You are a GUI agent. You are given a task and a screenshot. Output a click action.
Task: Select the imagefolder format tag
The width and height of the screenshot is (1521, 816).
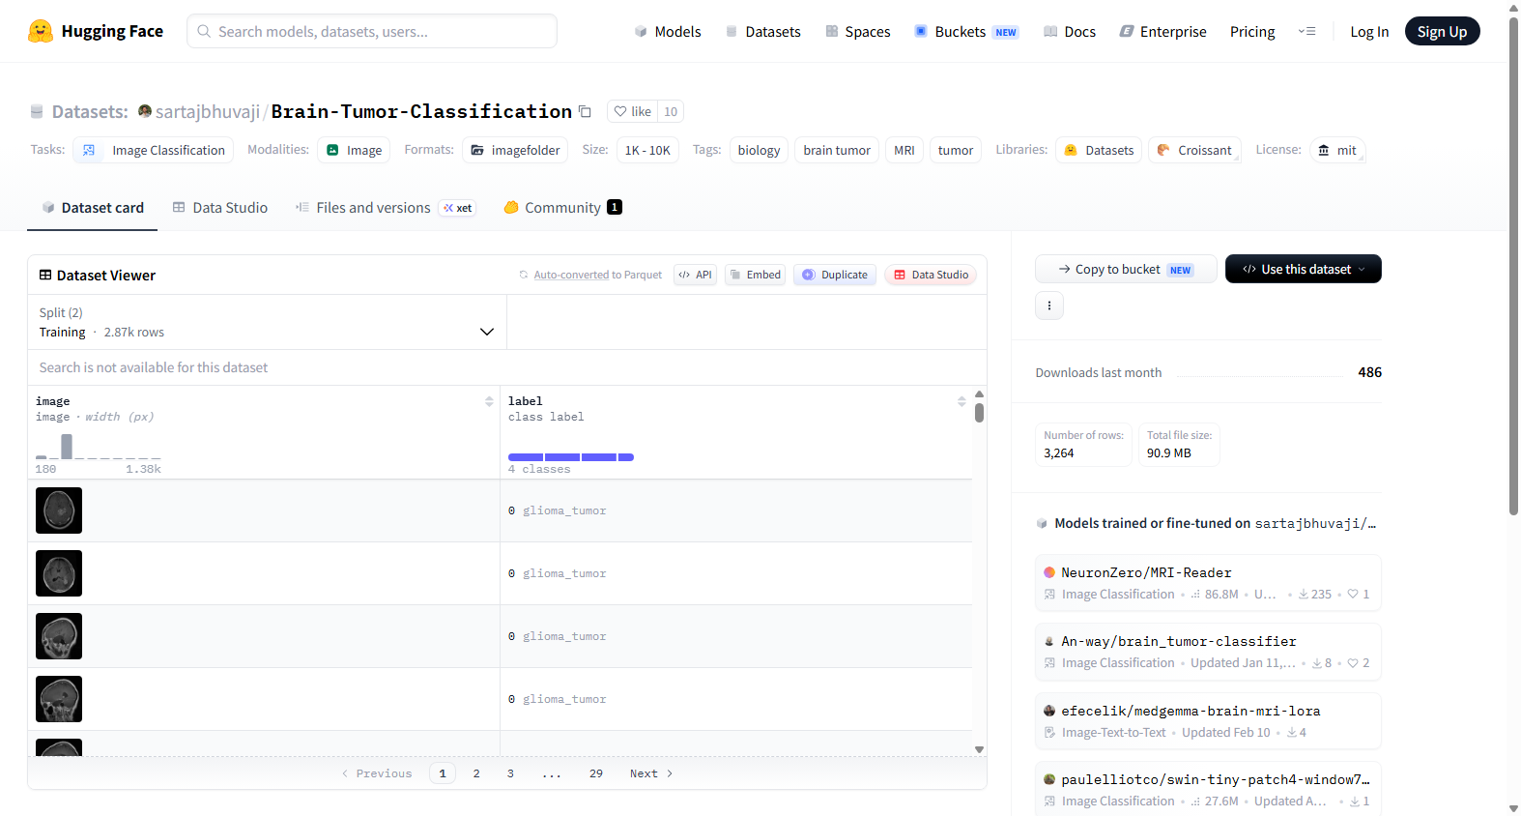tap(515, 150)
